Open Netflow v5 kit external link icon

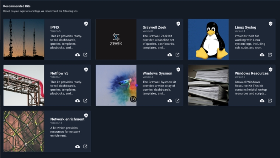(86, 101)
